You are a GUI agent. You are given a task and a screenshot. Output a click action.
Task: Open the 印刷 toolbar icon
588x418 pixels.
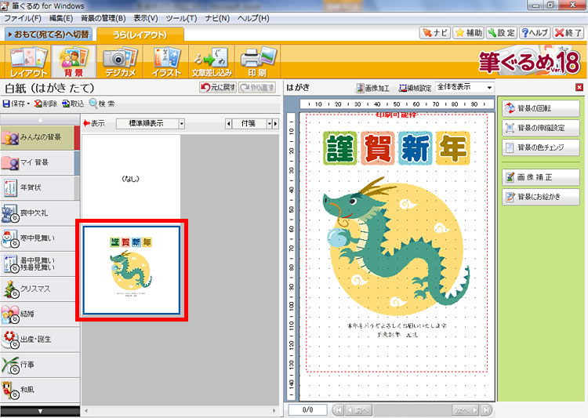point(258,61)
